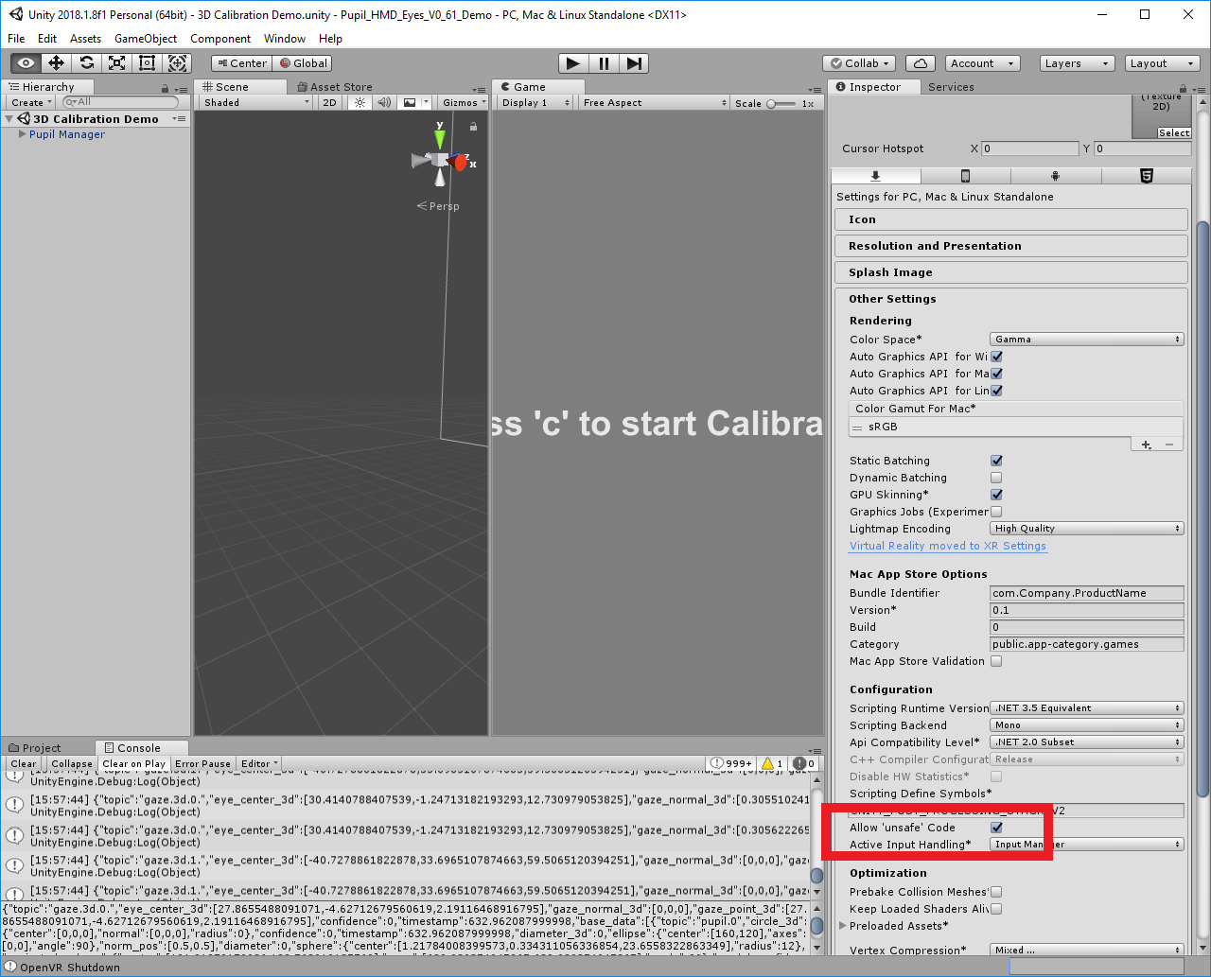Viewport: 1211px width, 977px height.
Task: Expand Preloaded Assets section
Action: click(x=843, y=926)
